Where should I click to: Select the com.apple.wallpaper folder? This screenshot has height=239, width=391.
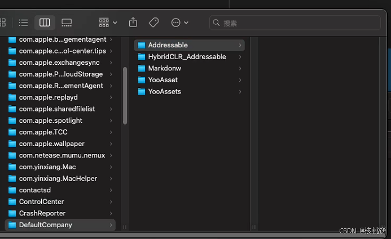tap(60, 144)
